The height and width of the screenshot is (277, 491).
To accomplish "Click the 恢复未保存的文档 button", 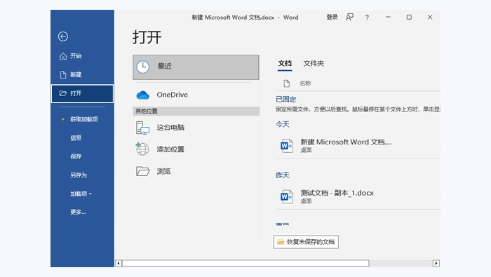I will click(306, 242).
